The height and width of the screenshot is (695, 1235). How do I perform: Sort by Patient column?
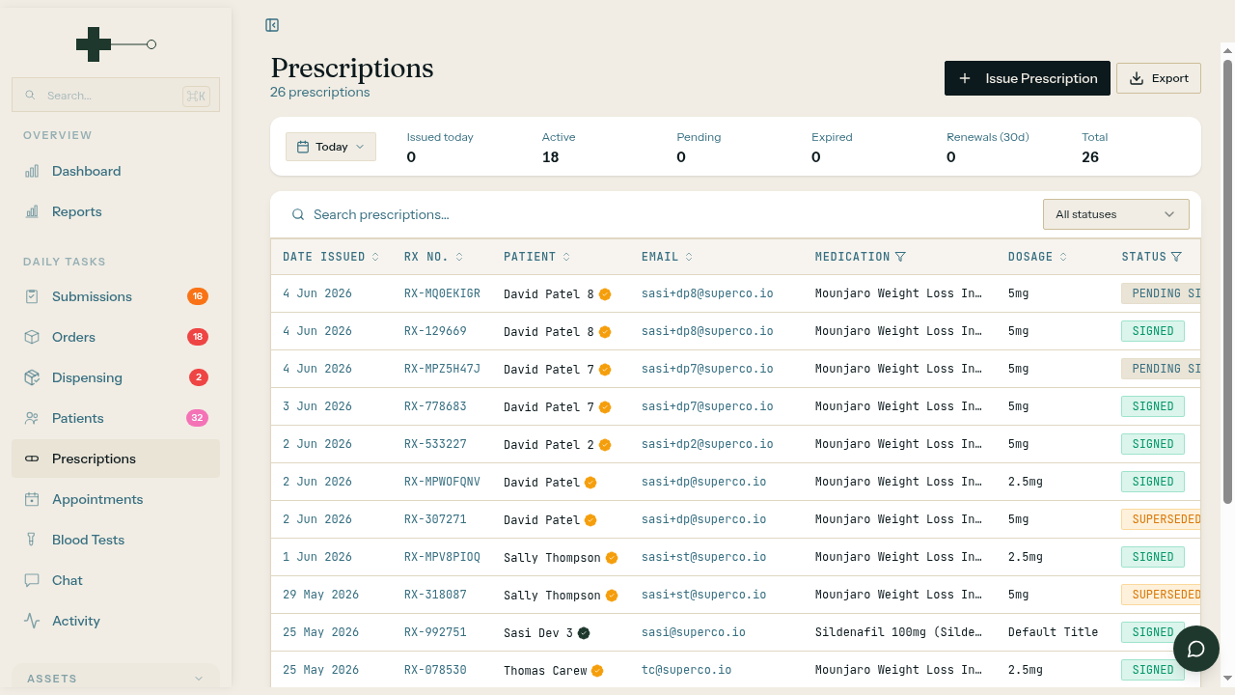pos(536,257)
